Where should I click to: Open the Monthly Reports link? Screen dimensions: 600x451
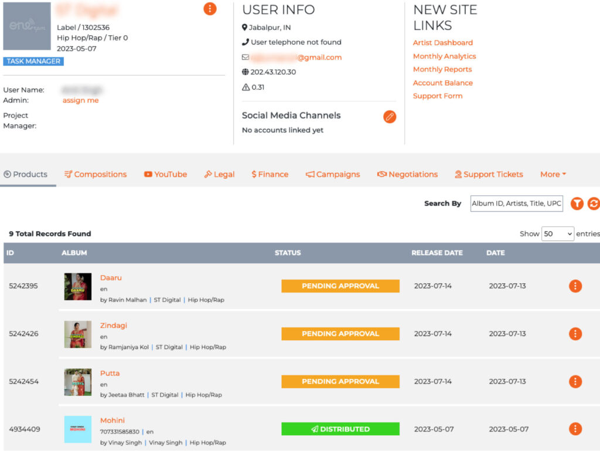442,69
